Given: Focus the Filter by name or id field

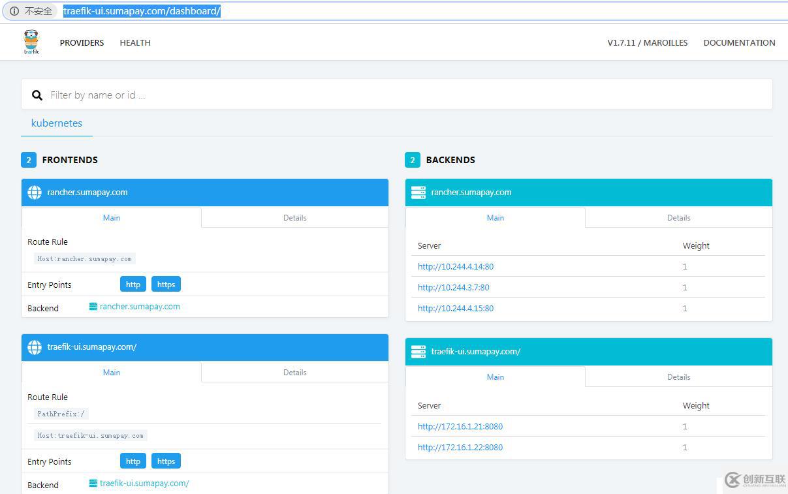Looking at the screenshot, I should pyautogui.click(x=397, y=95).
